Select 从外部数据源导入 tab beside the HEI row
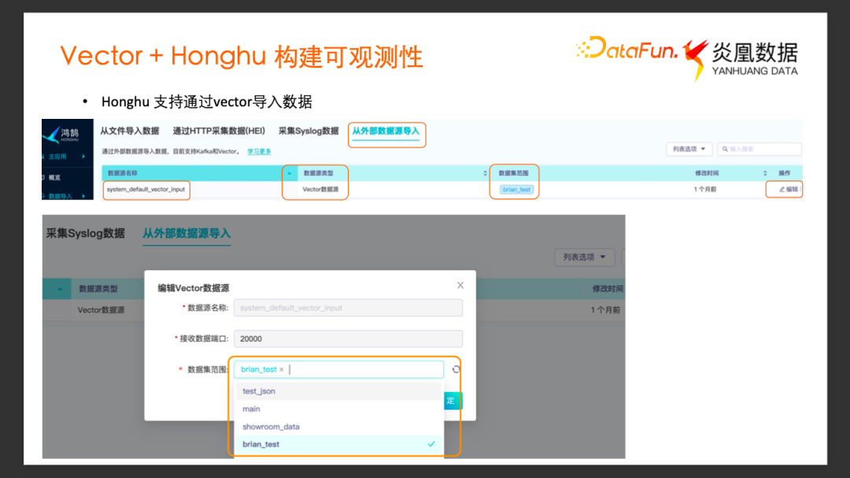 click(x=386, y=132)
